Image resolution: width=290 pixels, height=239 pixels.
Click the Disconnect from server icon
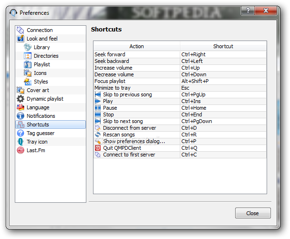click(98, 128)
